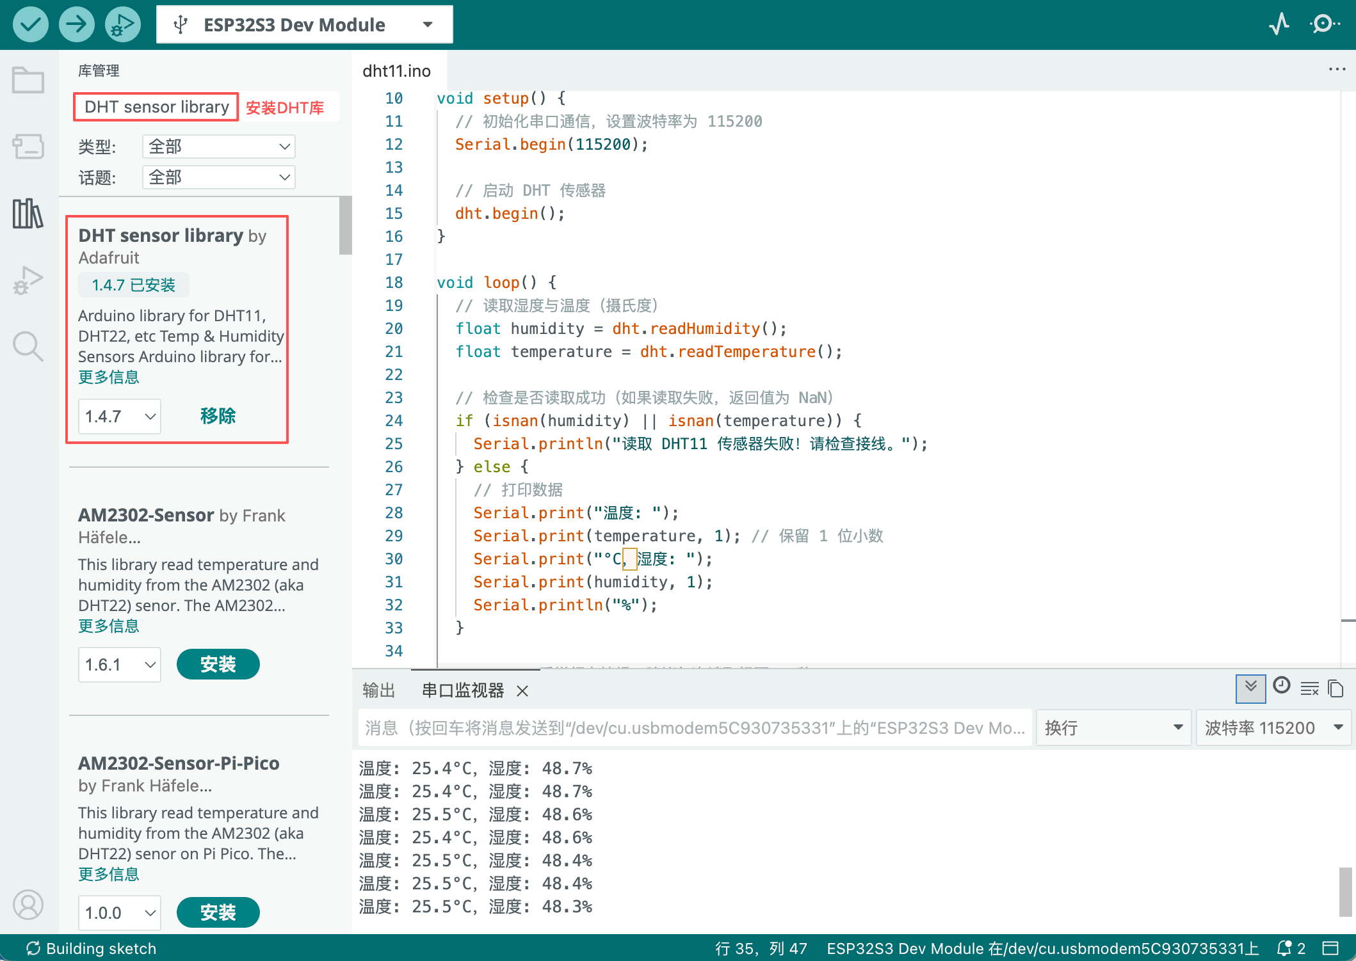Toggle bottom panel icon in status bar
The image size is (1356, 961).
[1331, 948]
